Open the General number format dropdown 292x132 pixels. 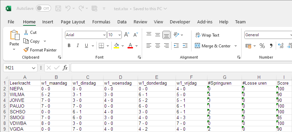point(291,35)
